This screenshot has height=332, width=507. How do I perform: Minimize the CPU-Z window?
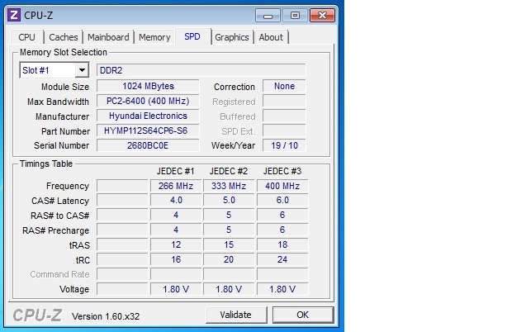268,15
